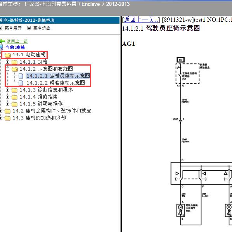Click the 14.1.2 示意图和布线图 folder icon

[14, 69]
